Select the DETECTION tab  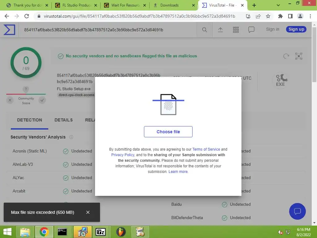pos(29,120)
